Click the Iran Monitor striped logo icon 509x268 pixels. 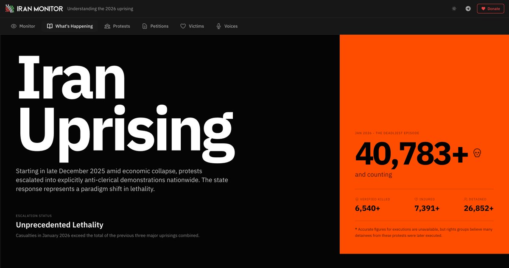(10, 8)
